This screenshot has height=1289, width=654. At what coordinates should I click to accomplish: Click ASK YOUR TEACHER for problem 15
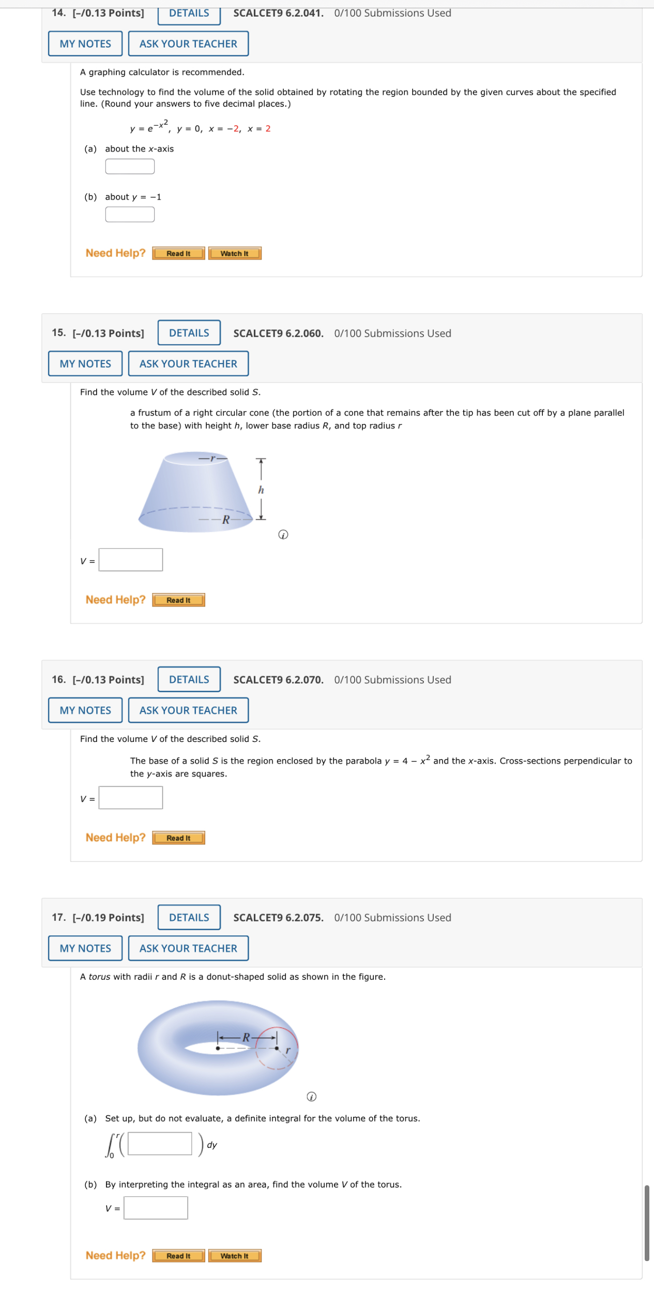click(x=188, y=363)
